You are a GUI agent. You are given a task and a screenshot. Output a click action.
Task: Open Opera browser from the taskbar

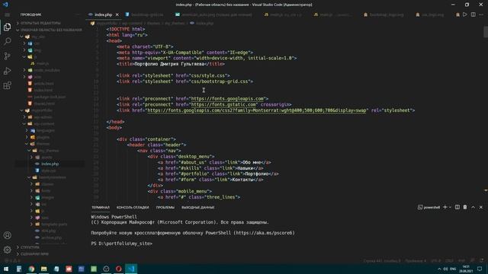119,269
